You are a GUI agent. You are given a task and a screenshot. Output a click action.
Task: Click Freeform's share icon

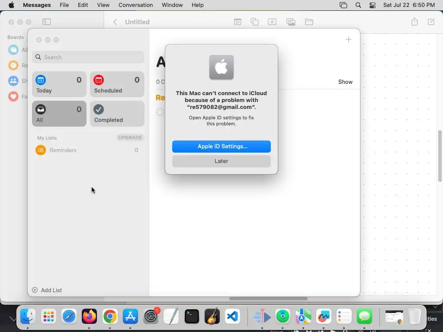click(414, 22)
